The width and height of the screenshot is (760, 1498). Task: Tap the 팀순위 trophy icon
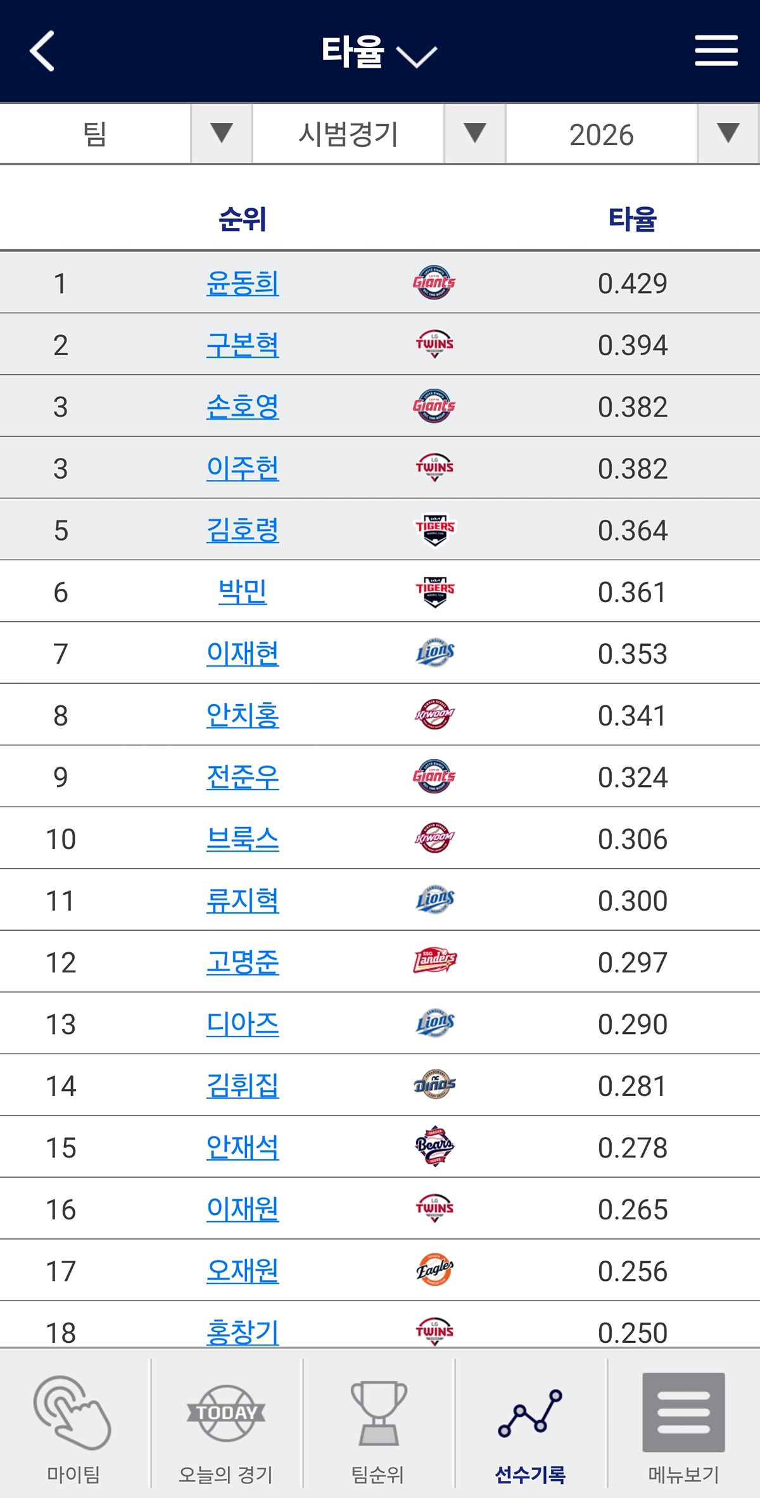point(378,1413)
